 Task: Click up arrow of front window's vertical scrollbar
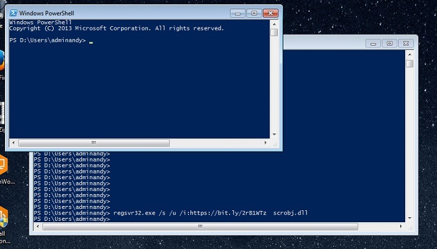(274, 24)
